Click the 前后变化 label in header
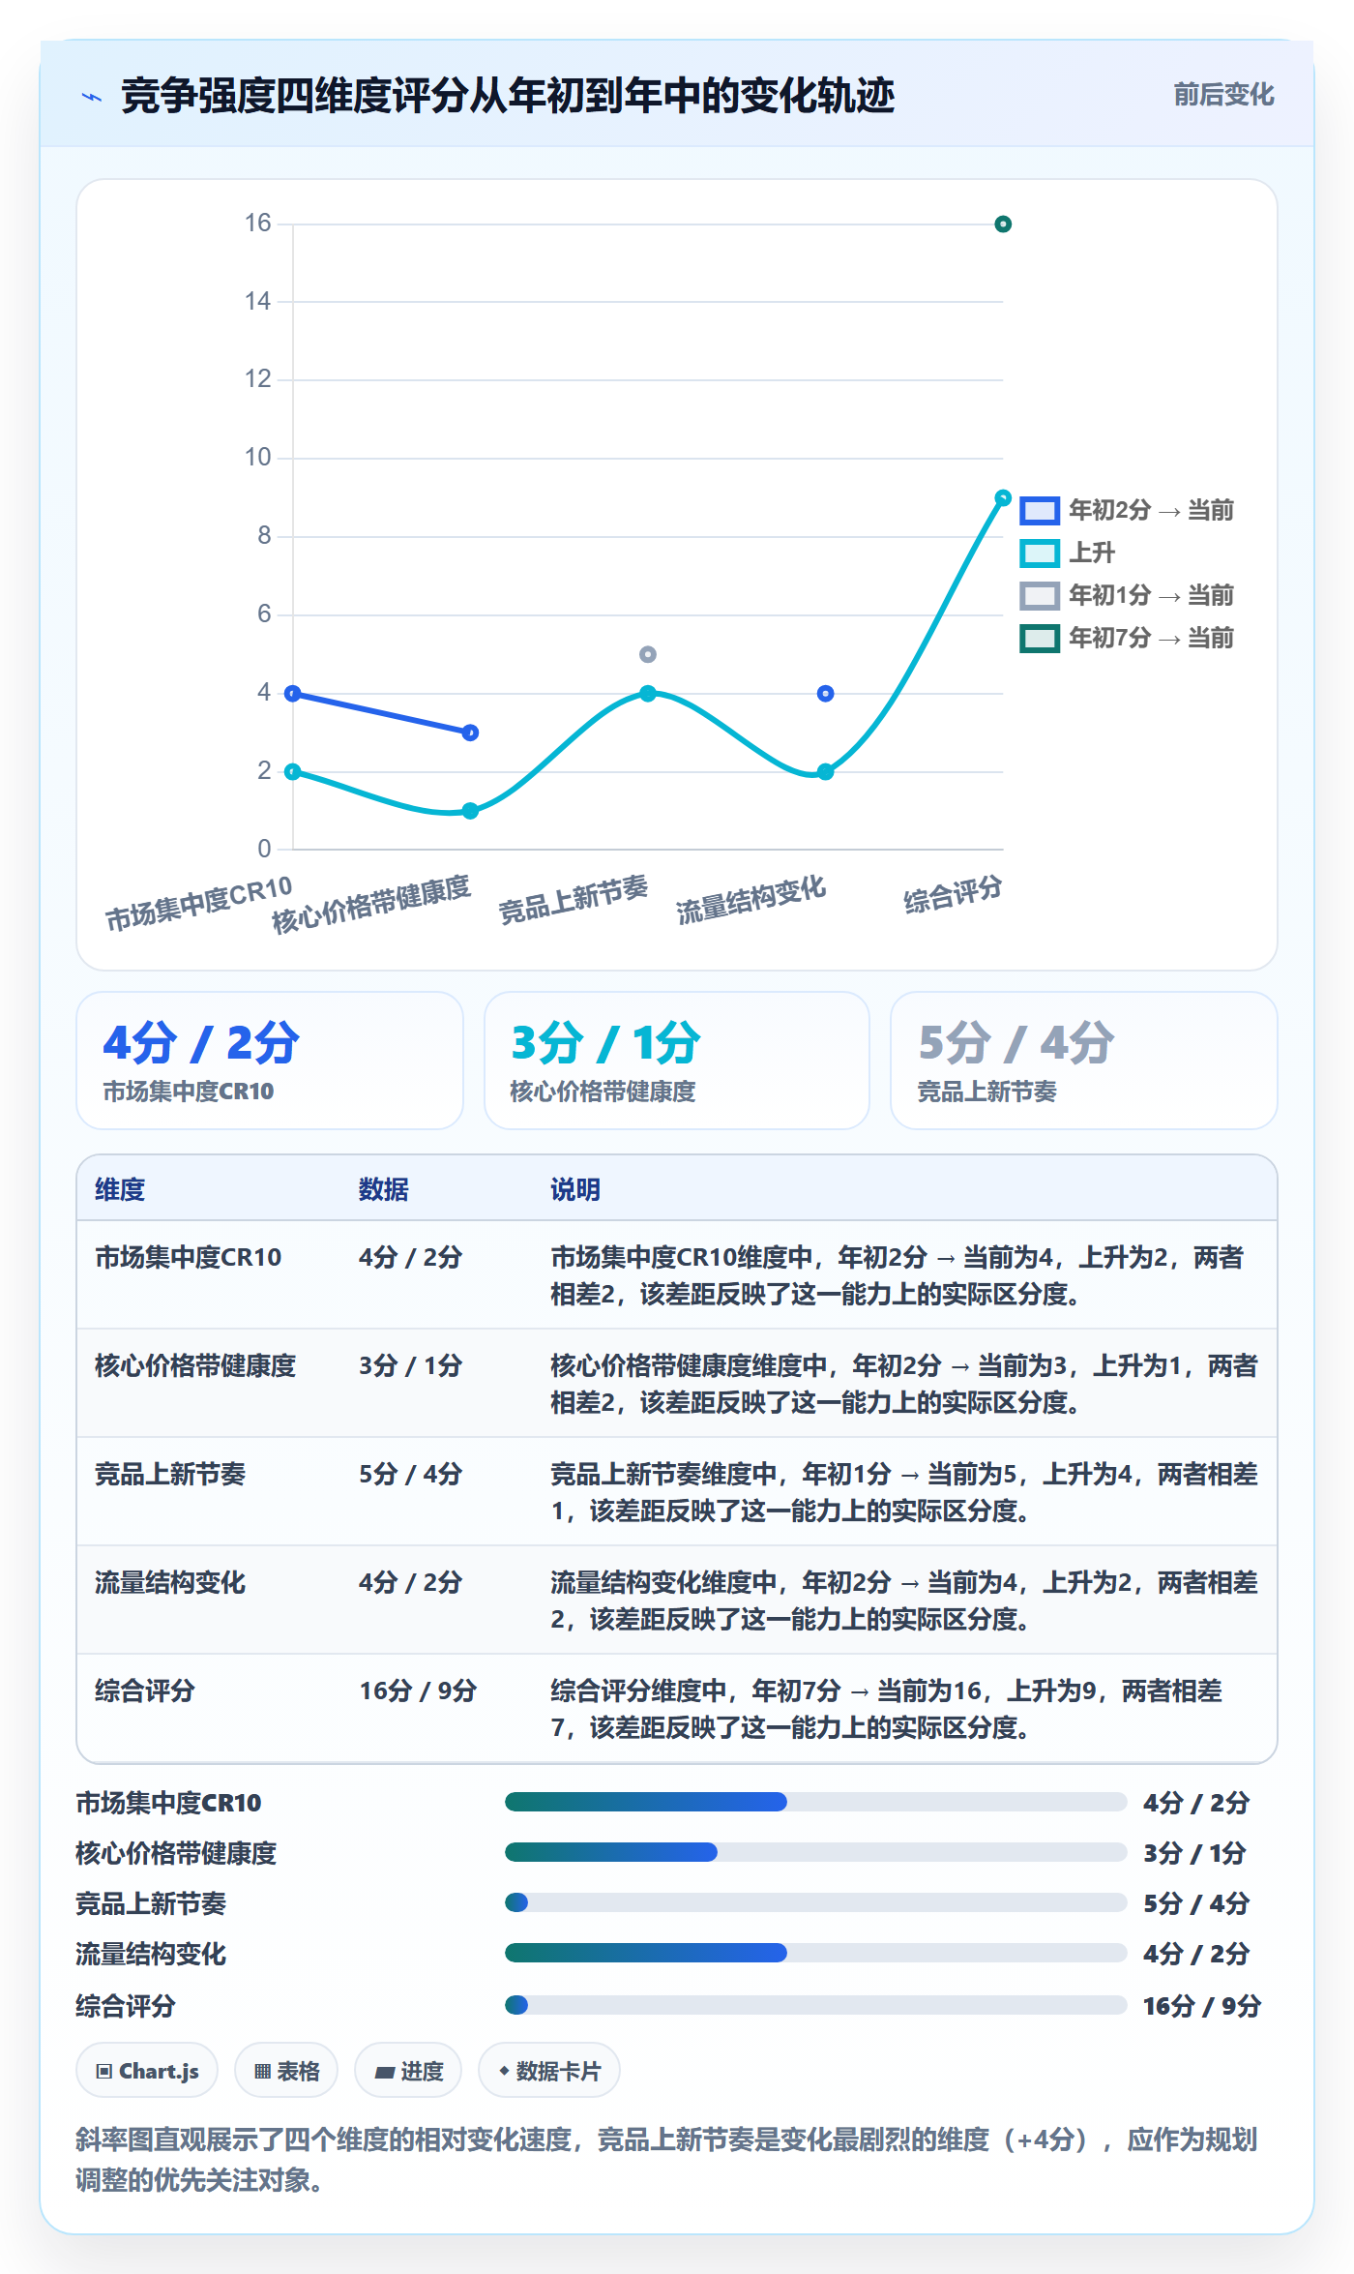 tap(1223, 95)
